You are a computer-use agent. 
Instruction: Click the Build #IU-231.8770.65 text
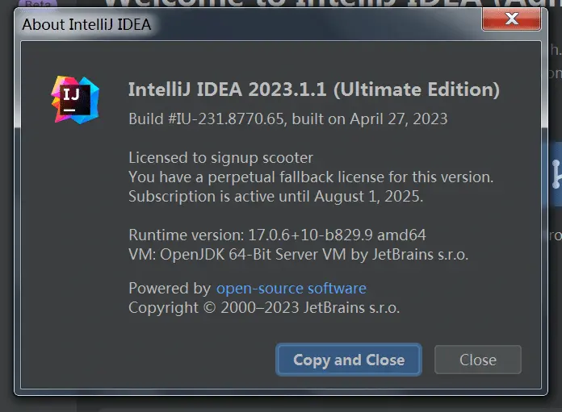pyautogui.click(x=208, y=119)
